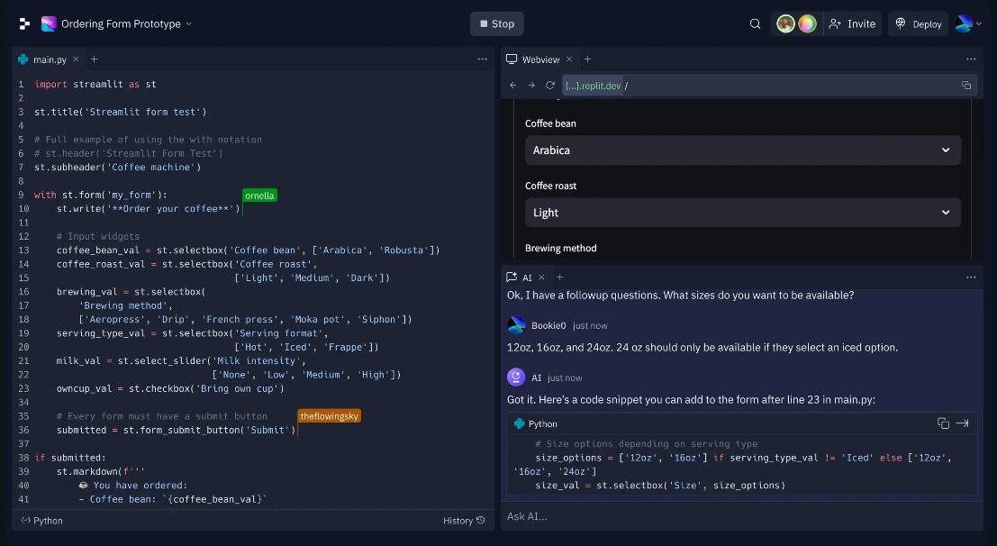Open the Coffee roast Light dropdown
997x546 pixels.
point(743,213)
